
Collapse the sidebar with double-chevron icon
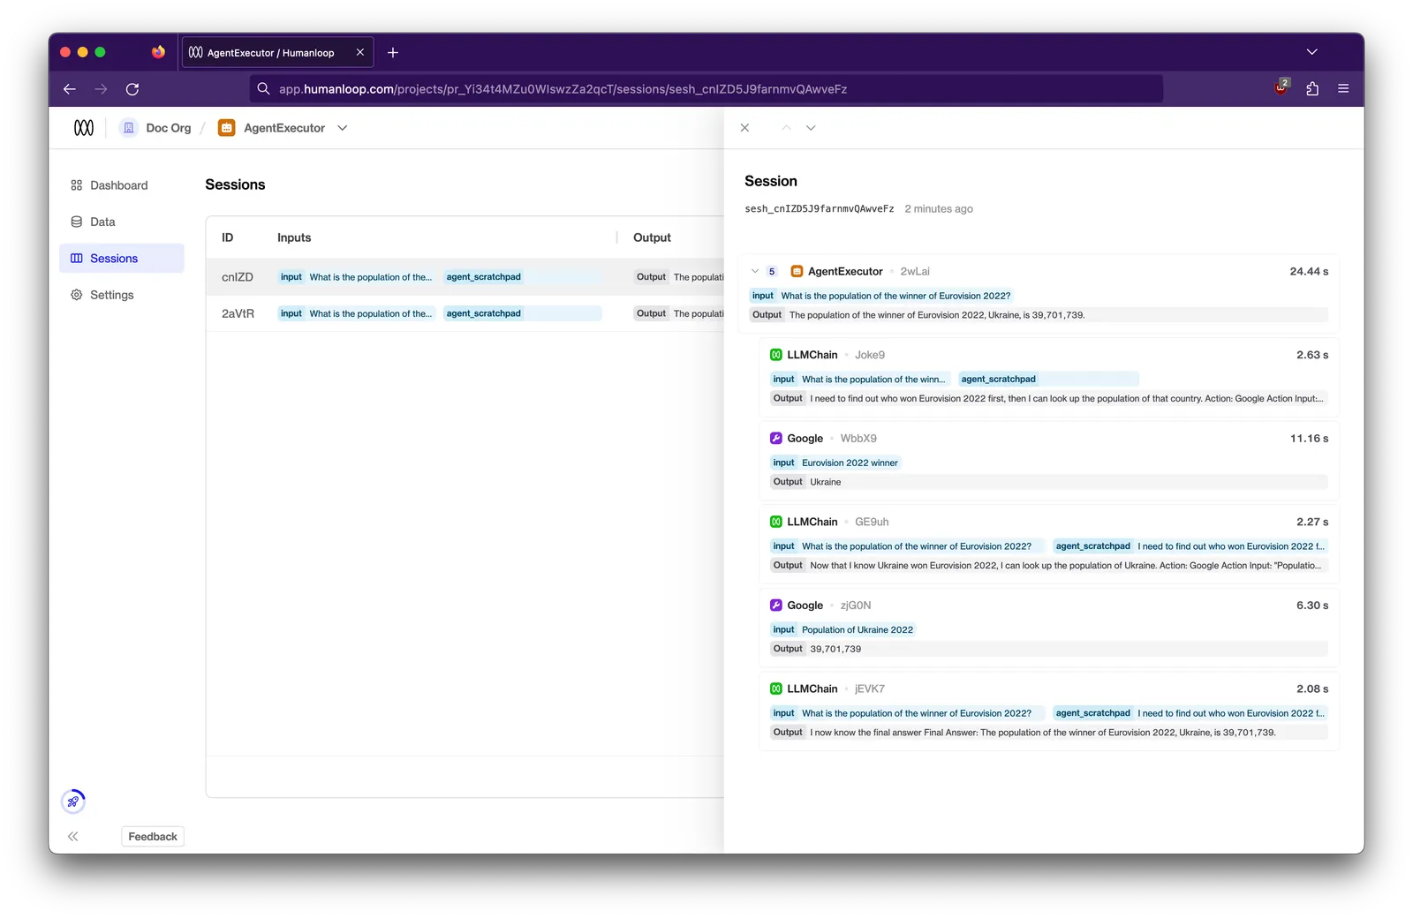click(73, 837)
